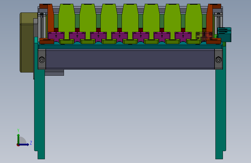
Task: Select the rightmost green bottle
Action: pyautogui.click(x=193, y=22)
